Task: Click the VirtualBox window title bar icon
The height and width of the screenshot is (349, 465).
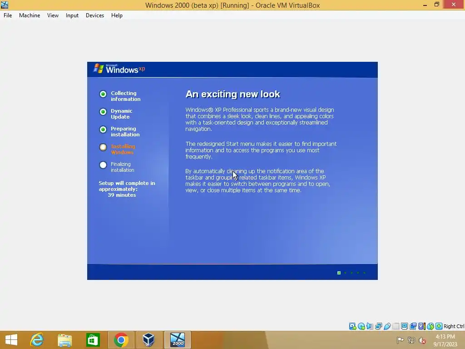Action: 5,5
